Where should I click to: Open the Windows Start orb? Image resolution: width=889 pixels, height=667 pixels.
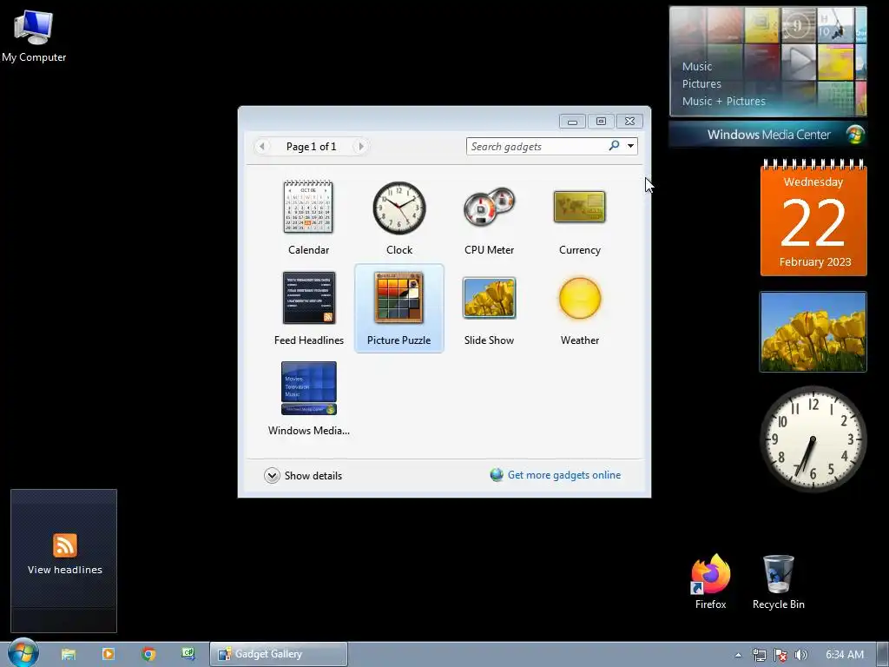23,653
